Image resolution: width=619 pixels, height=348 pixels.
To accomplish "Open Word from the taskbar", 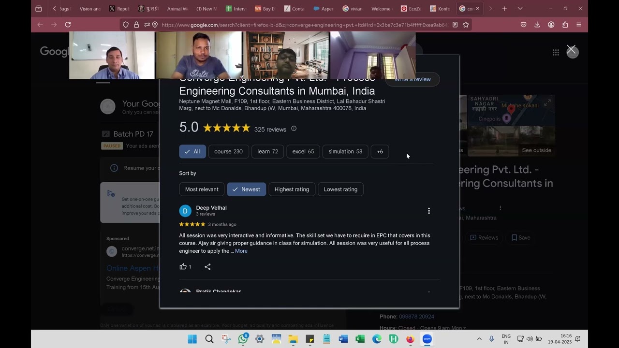I will tap(343, 339).
